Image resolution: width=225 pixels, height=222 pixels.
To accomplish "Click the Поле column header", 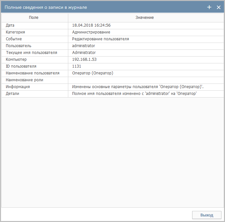I will pos(33,18).
